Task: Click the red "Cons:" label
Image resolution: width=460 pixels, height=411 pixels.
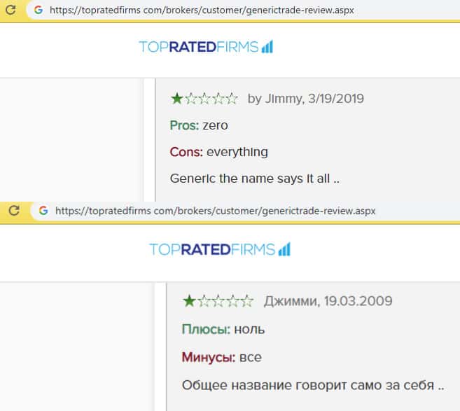Action: coord(186,152)
